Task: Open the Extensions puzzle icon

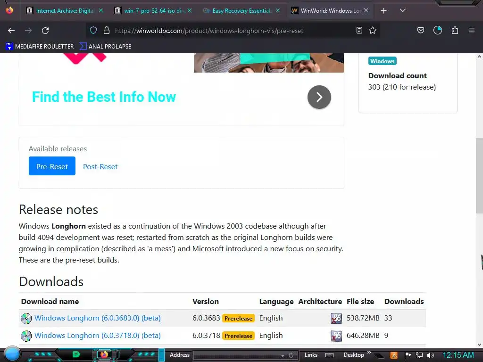Action: click(455, 30)
